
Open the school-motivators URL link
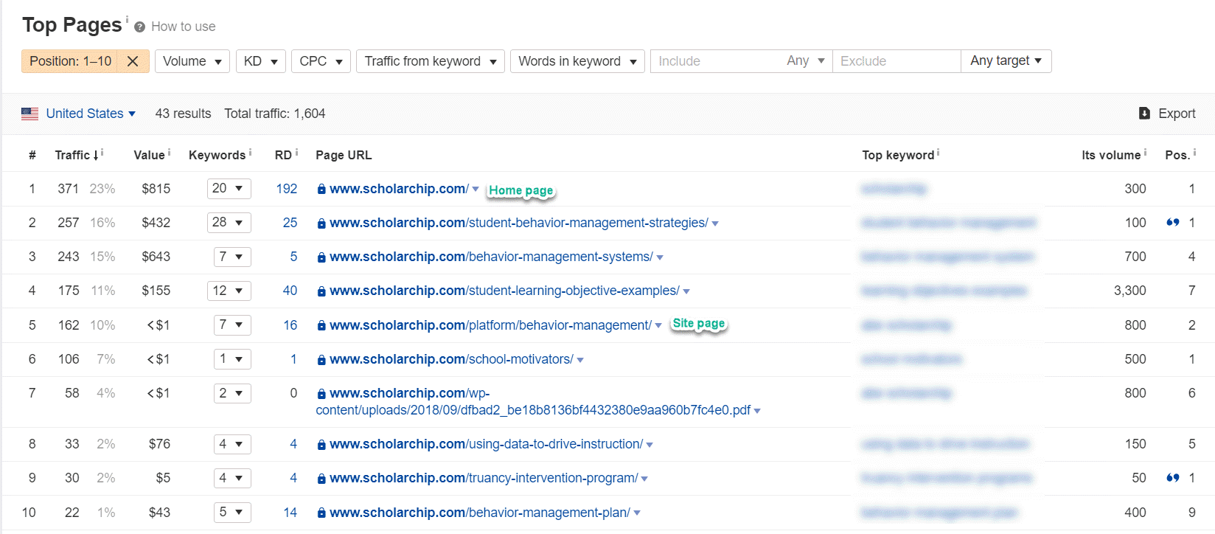pos(451,359)
